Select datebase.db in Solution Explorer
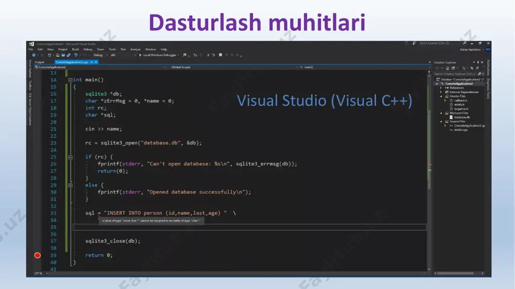Image resolution: width=515 pixels, height=289 pixels. click(x=462, y=117)
